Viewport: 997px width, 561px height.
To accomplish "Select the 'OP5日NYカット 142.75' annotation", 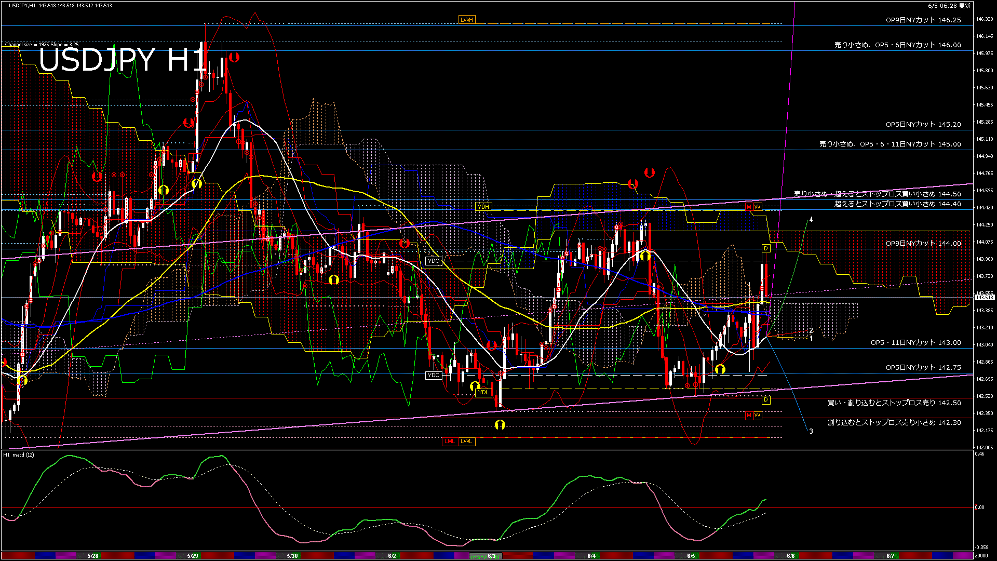I will coord(923,368).
